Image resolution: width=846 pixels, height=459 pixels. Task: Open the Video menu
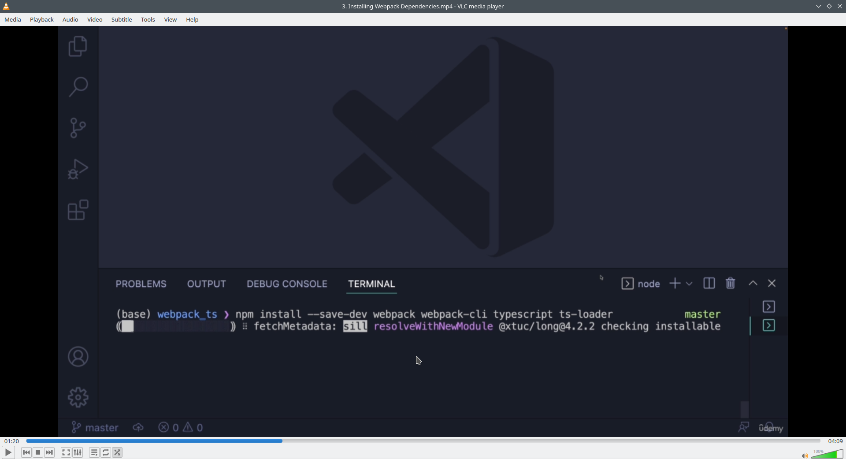coord(95,19)
